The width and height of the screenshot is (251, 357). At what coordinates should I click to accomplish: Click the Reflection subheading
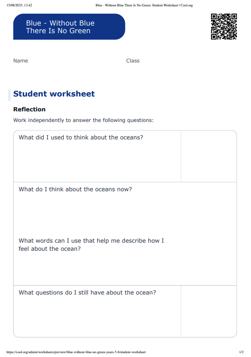tap(29, 109)
